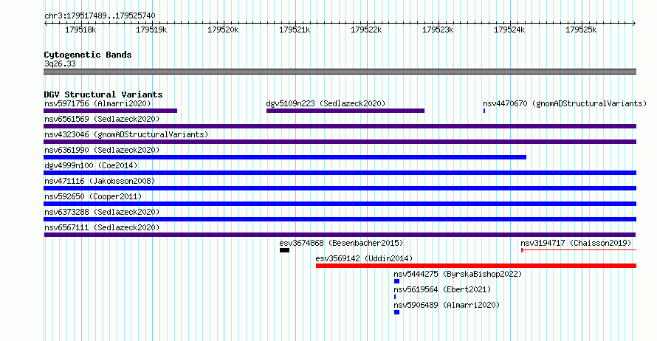Open the nsv5619564 (Ebert2021) label
657x341 pixels.
point(442,289)
